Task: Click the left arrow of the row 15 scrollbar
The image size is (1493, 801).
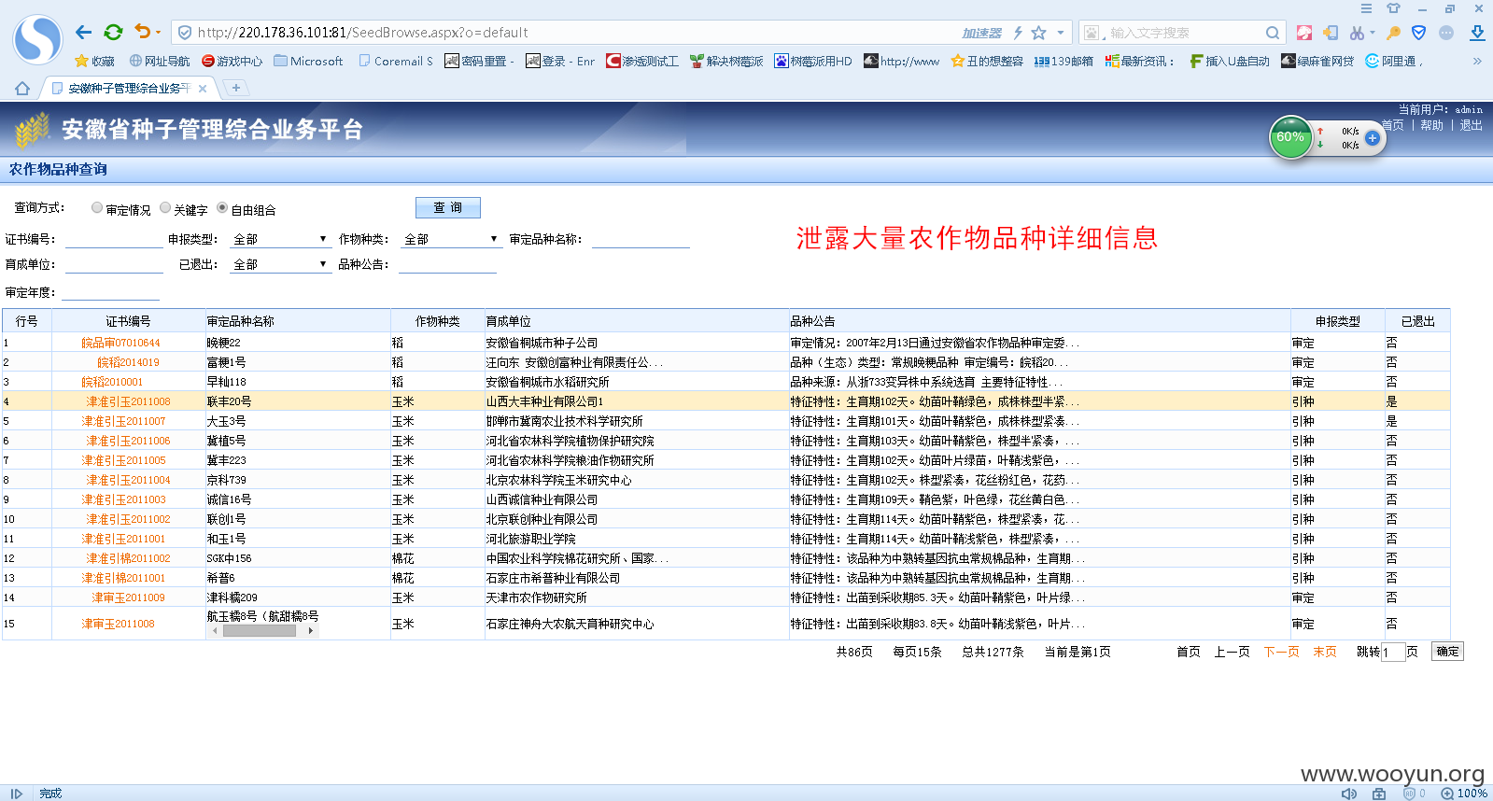Action: point(215,631)
